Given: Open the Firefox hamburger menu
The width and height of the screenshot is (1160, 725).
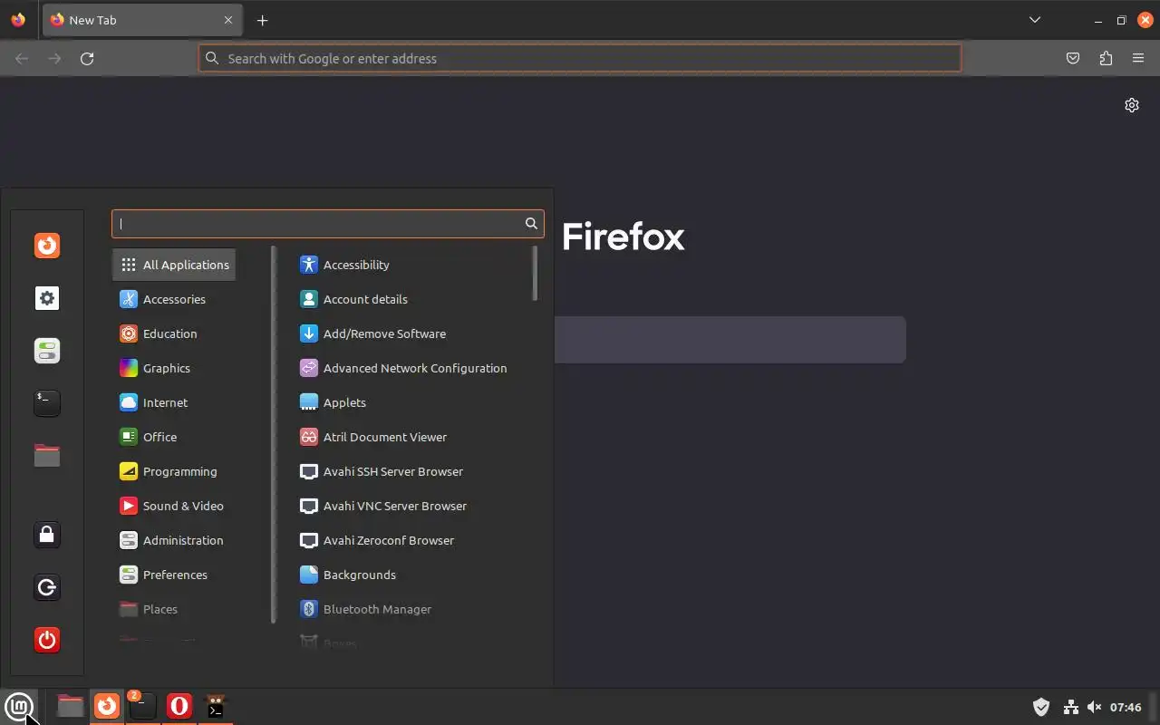Looking at the screenshot, I should tap(1138, 58).
